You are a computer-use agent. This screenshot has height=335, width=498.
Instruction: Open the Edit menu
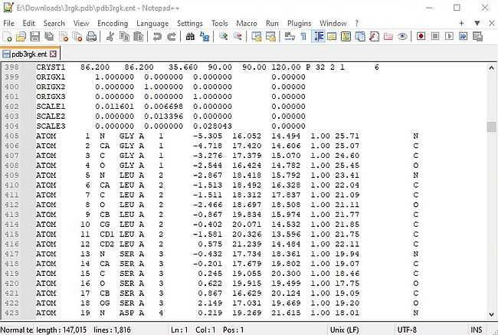point(28,24)
